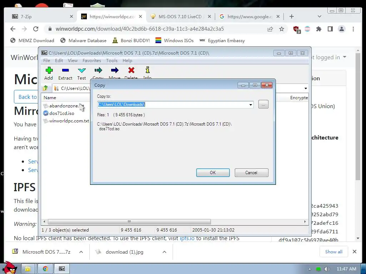Click the Extract toolbar icon
This screenshot has height=274, width=366.
click(65, 73)
